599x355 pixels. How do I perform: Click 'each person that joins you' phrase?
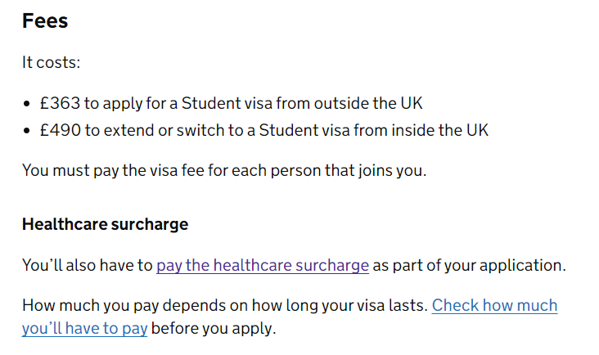[x=328, y=170]
